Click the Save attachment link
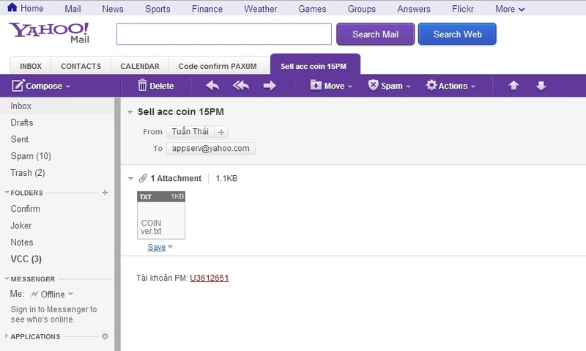This screenshot has width=586, height=351. pyautogui.click(x=157, y=247)
